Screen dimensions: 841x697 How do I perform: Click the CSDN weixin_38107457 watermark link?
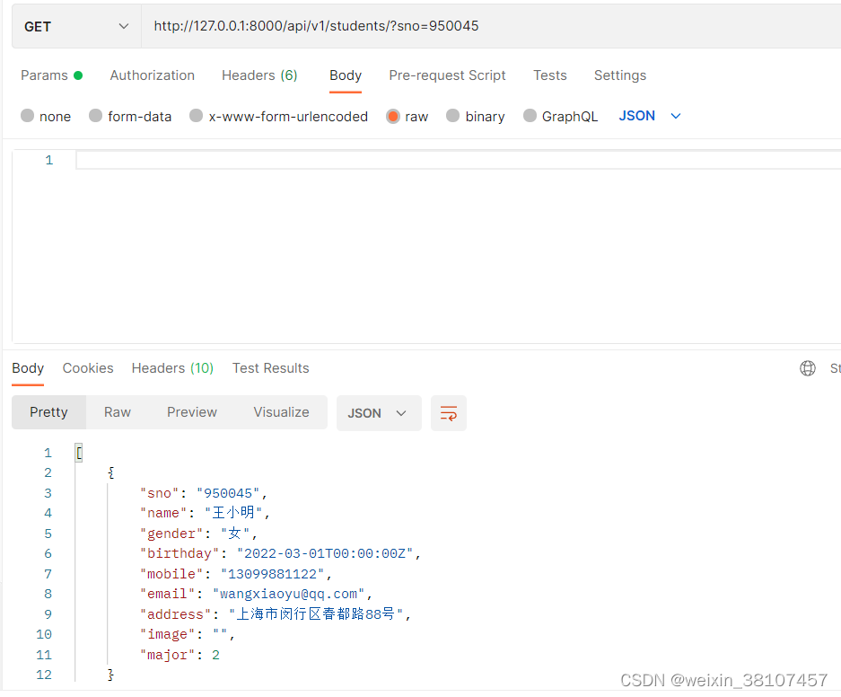pos(723,680)
